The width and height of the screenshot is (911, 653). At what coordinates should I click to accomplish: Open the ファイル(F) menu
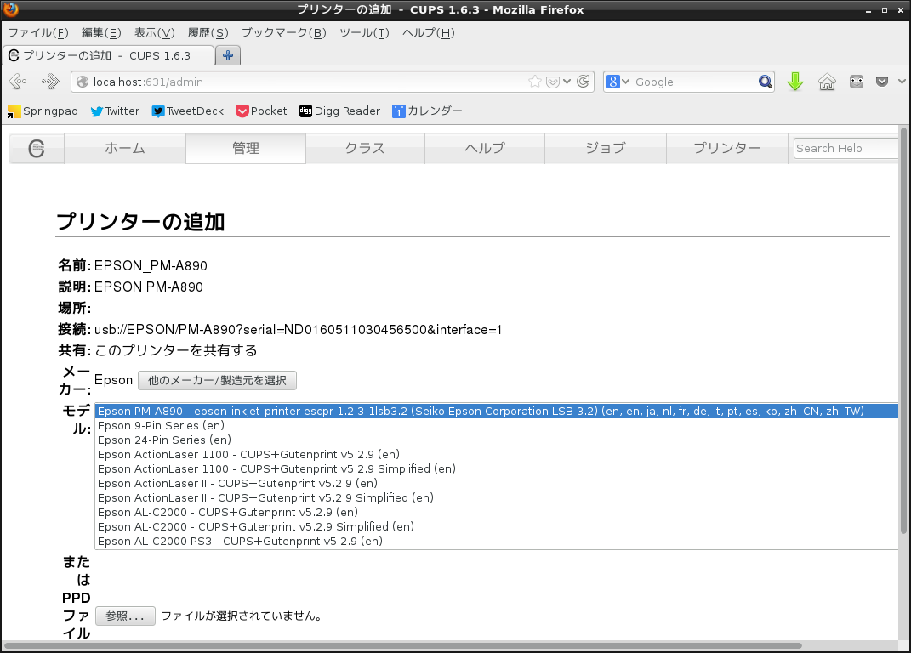38,32
